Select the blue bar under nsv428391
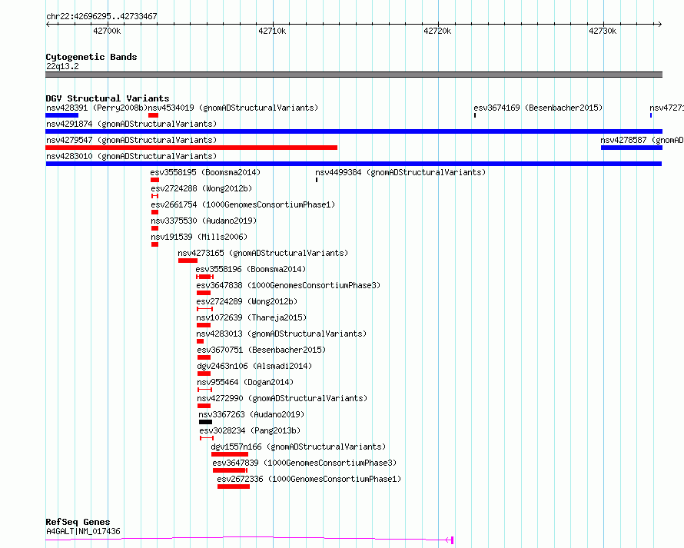Screen dimensions: 684x548 pyautogui.click(x=62, y=115)
